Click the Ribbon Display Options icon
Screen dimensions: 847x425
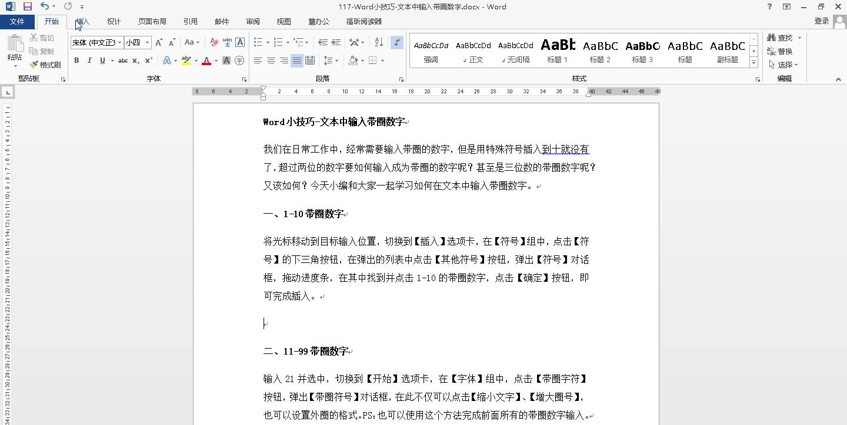pos(786,6)
